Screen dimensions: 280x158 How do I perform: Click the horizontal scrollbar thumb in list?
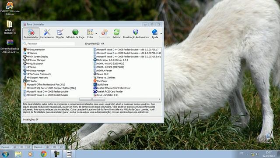(92, 99)
